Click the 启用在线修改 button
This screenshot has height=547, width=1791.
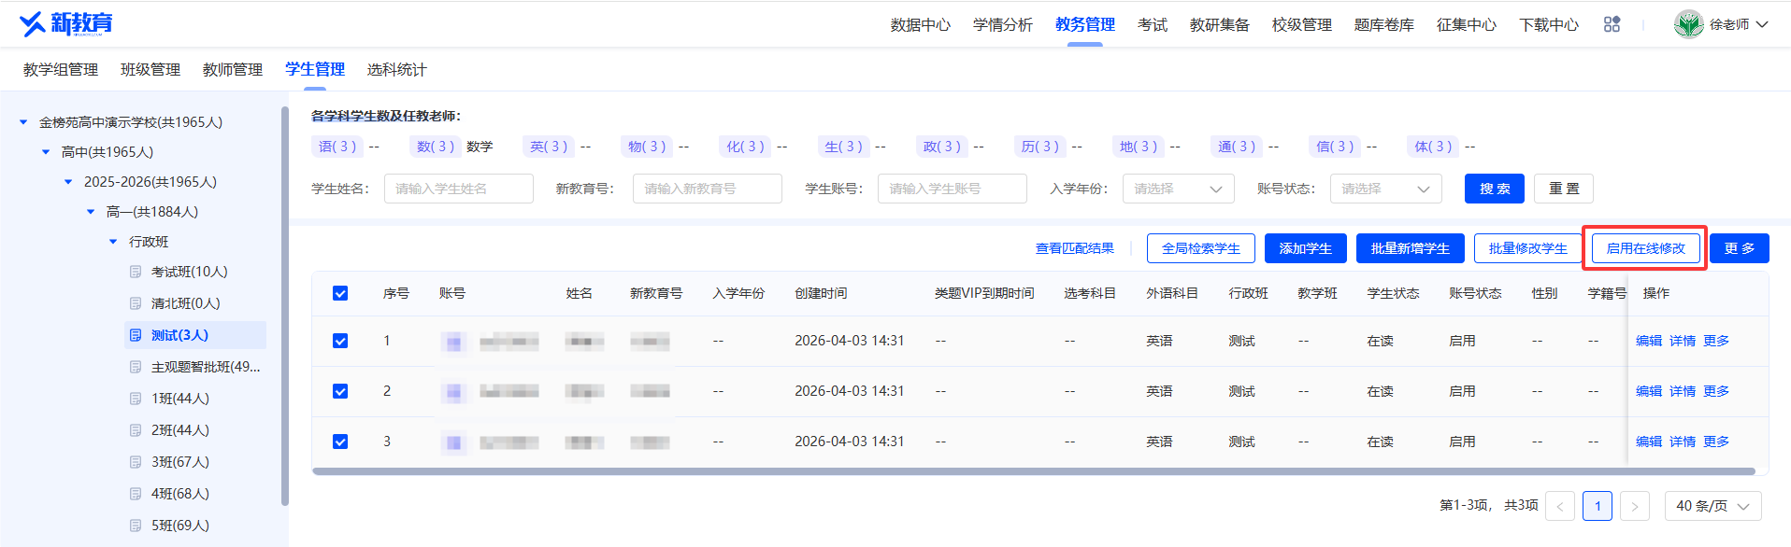click(x=1645, y=248)
